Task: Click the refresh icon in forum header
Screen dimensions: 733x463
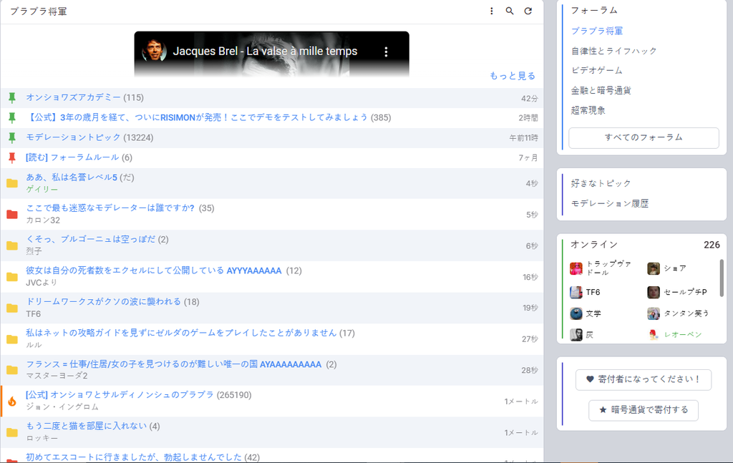Action: click(x=528, y=11)
